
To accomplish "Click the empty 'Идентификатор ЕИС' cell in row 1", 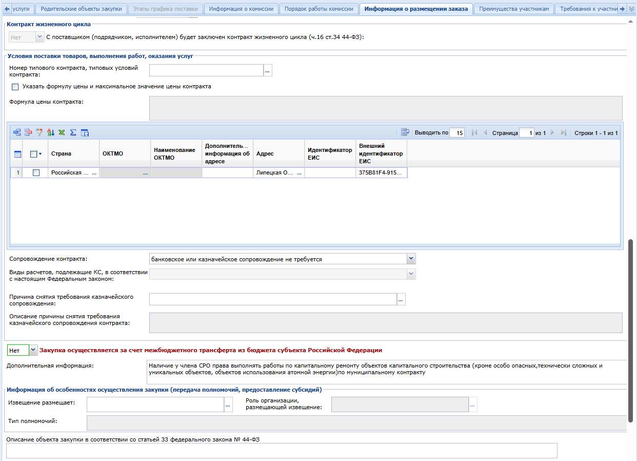I will (330, 173).
